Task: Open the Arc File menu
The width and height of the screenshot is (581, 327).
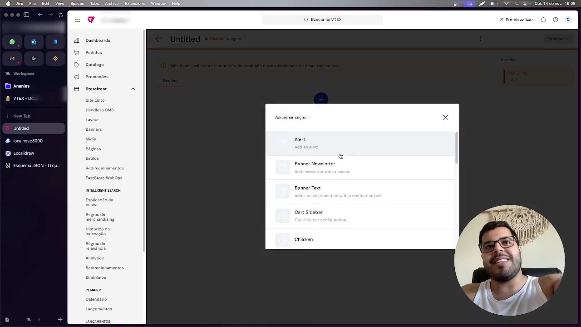Action: click(x=33, y=4)
